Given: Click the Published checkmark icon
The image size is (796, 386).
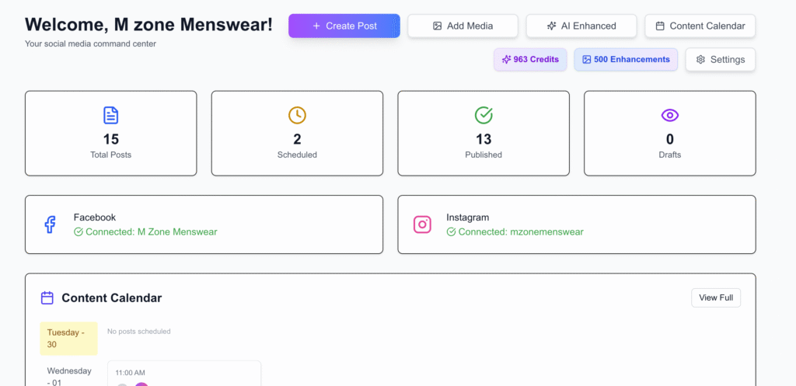Looking at the screenshot, I should point(484,115).
